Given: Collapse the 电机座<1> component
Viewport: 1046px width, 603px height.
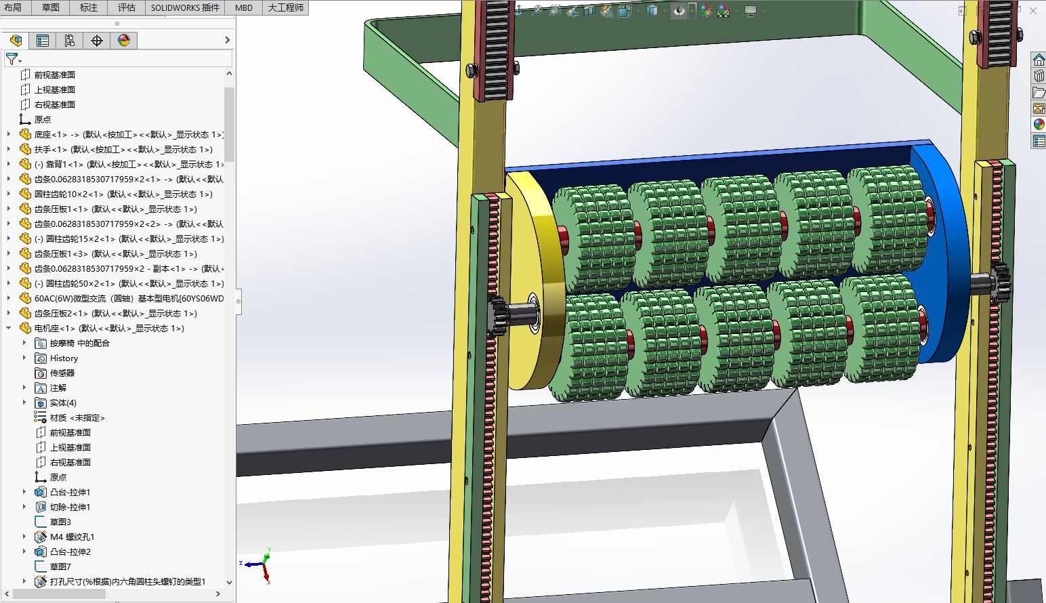Looking at the screenshot, I should pyautogui.click(x=9, y=328).
